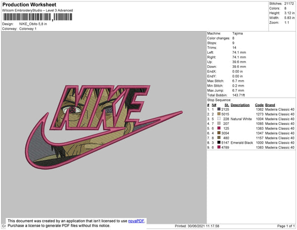The width and height of the screenshot is (297, 230).
Task: Click the "EndX:" label
Action: [x=211, y=71]
